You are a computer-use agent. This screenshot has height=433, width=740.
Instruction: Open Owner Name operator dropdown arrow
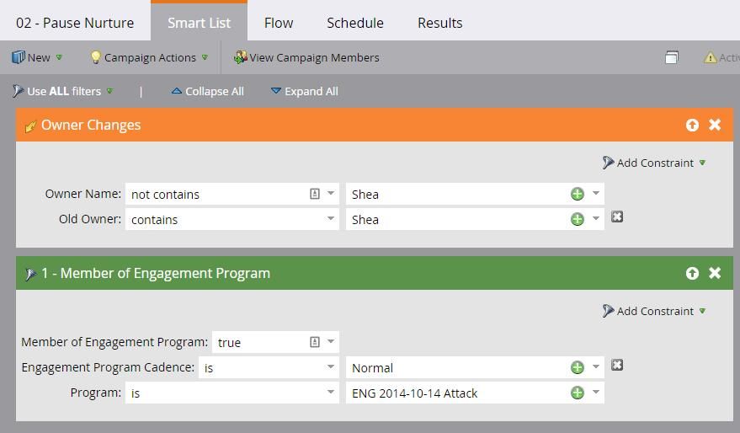pos(331,194)
